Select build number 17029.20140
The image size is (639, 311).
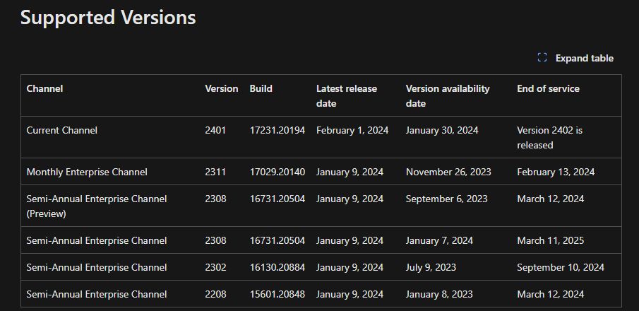click(x=277, y=172)
